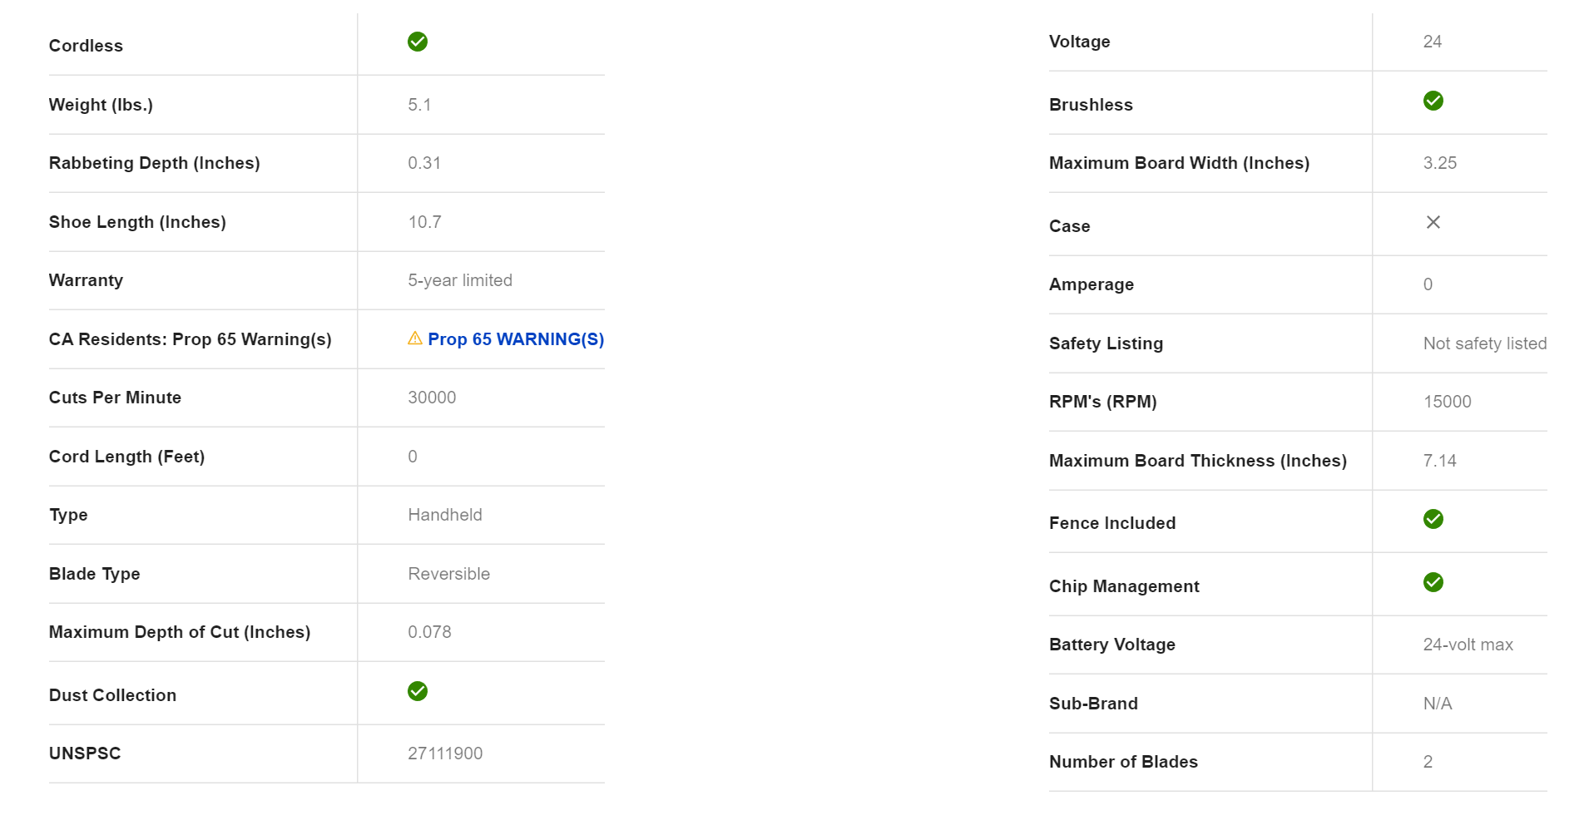Screen dimensions: 1594x830
Task: Click the Maximum Board Thickness label
Action: point(1197,461)
